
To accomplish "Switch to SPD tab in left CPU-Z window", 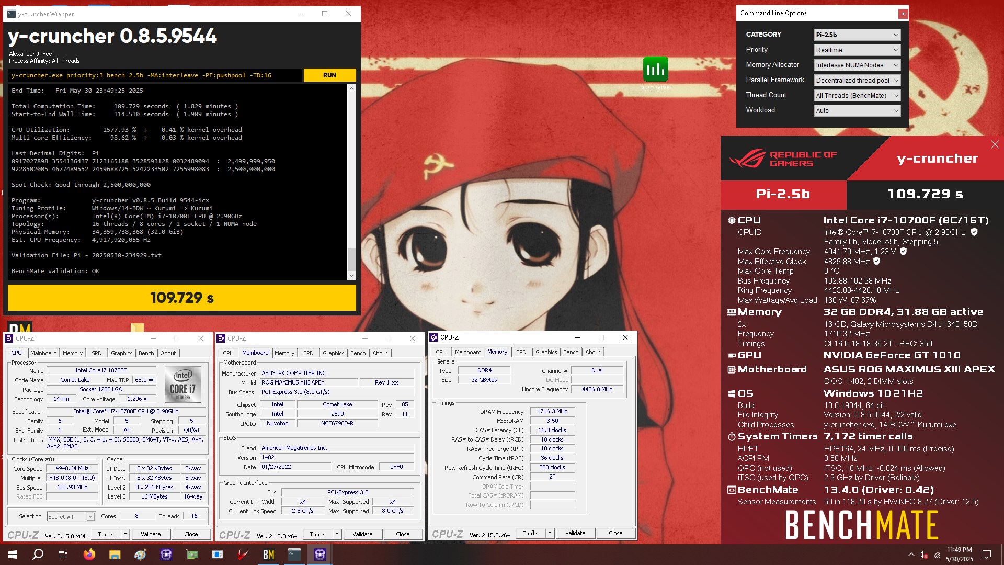I will [x=97, y=353].
